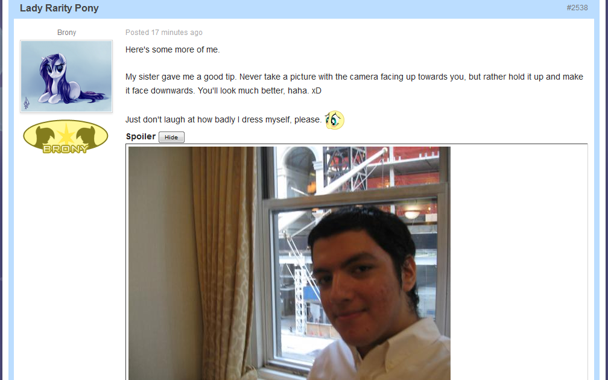Open the spoiler photo of the man
Screen dimensions: 608x380
pyautogui.click(x=290, y=263)
